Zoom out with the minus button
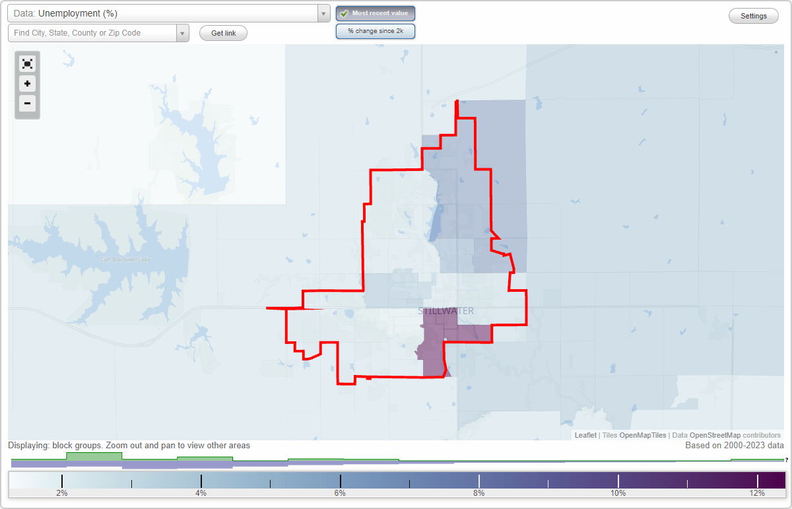 pos(27,103)
